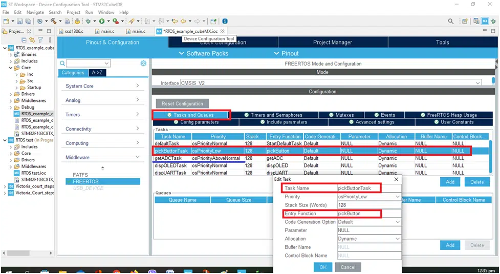Click Add button for Tasks
The height and width of the screenshot is (274, 500).
point(450,182)
